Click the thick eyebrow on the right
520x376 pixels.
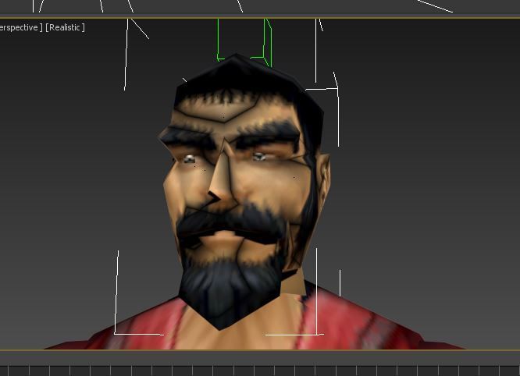point(269,134)
